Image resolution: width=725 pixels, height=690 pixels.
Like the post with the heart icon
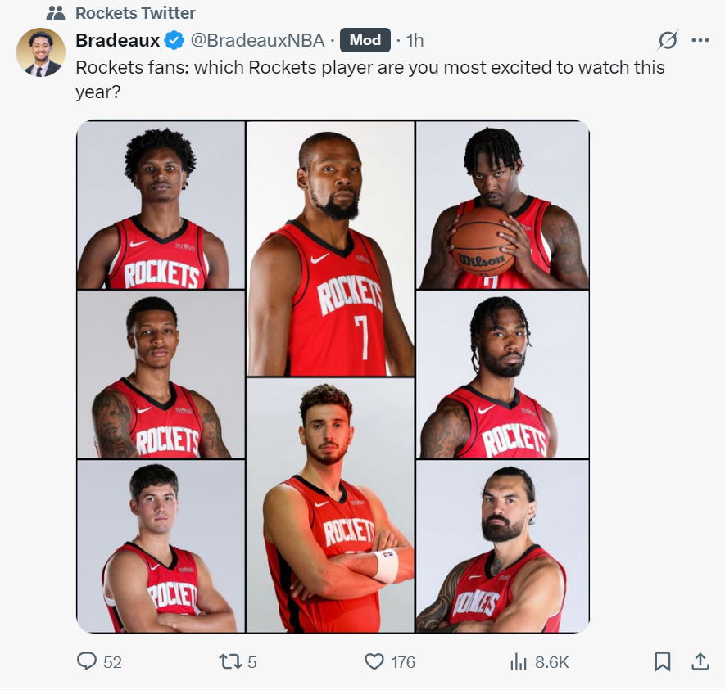[374, 661]
